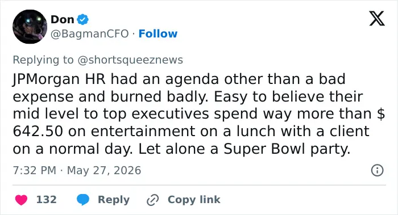Follow the BagmanCFO account

[158, 33]
